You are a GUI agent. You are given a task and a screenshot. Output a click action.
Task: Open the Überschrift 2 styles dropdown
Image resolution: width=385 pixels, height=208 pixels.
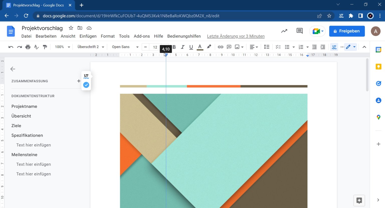[91, 47]
